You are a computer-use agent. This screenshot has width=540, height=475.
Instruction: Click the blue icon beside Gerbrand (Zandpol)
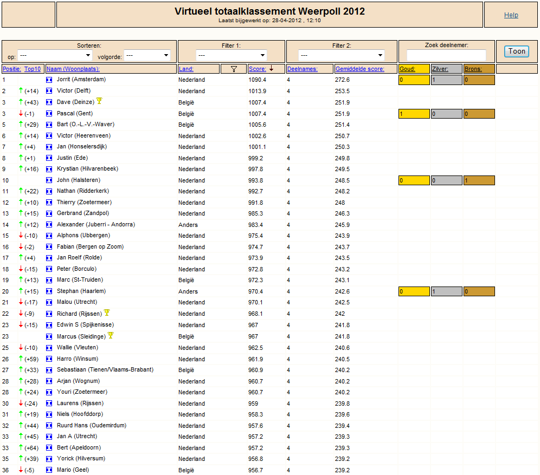tap(49, 213)
